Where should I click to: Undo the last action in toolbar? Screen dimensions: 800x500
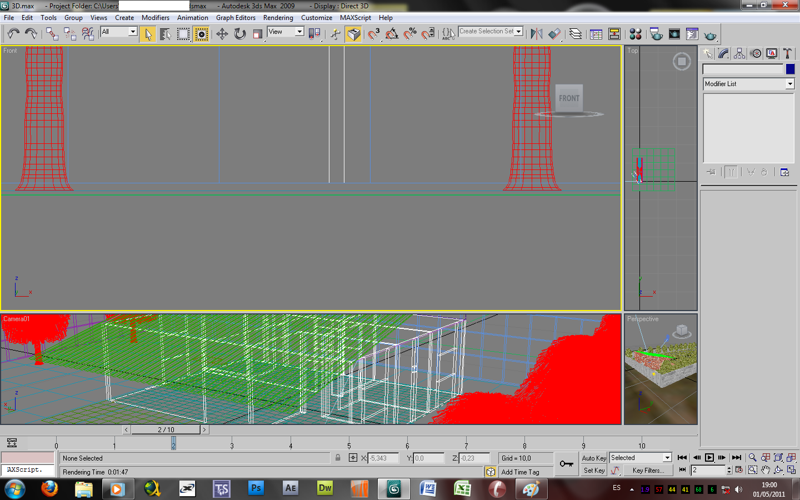(x=13, y=34)
